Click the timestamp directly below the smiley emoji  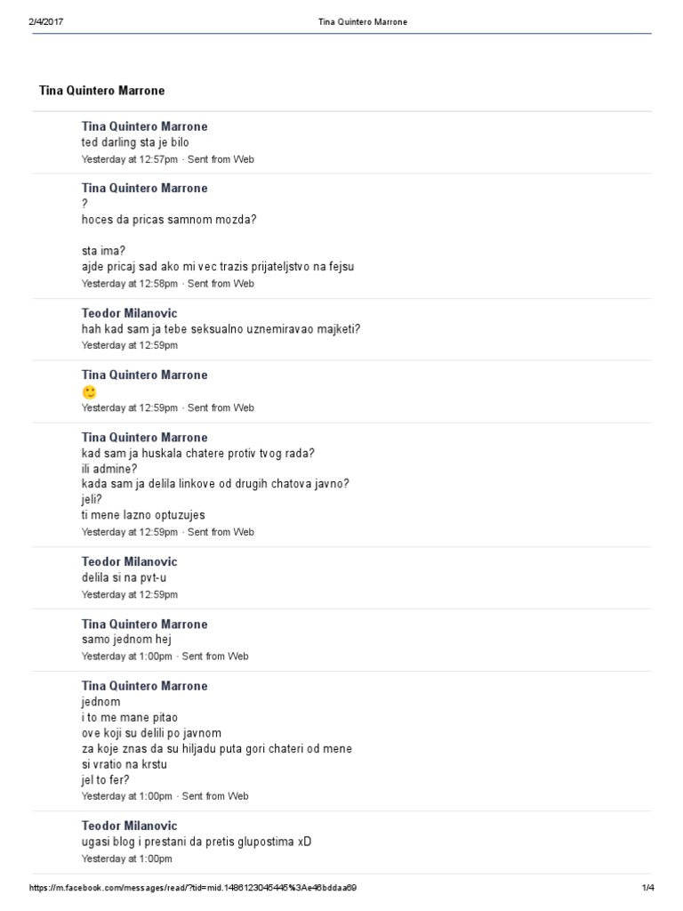coord(130,407)
